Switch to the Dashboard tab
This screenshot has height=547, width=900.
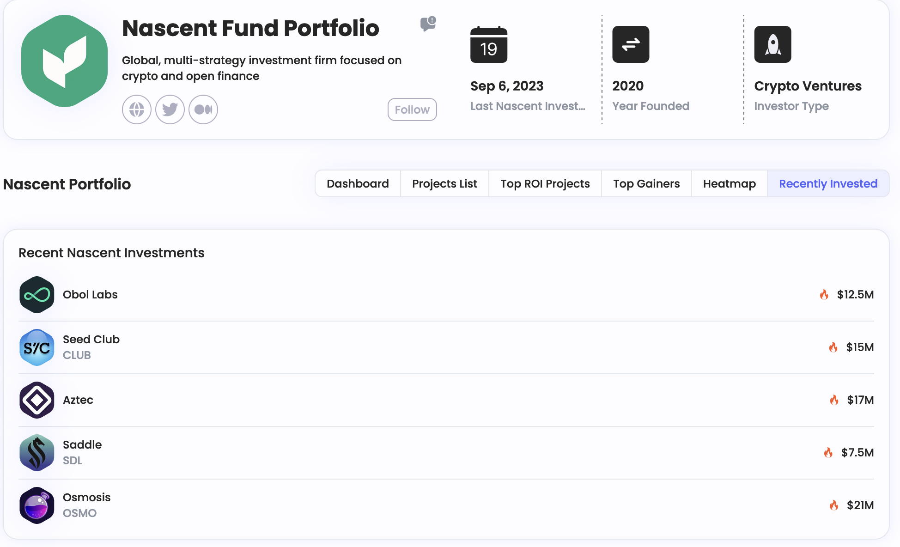tap(358, 183)
